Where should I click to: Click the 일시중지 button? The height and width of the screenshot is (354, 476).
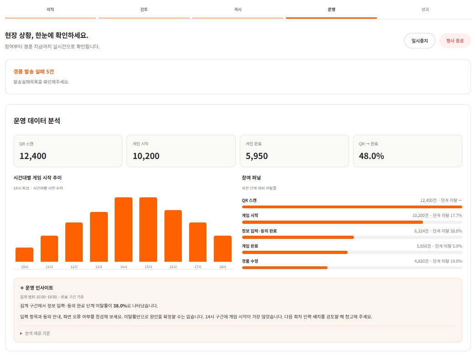pyautogui.click(x=419, y=41)
